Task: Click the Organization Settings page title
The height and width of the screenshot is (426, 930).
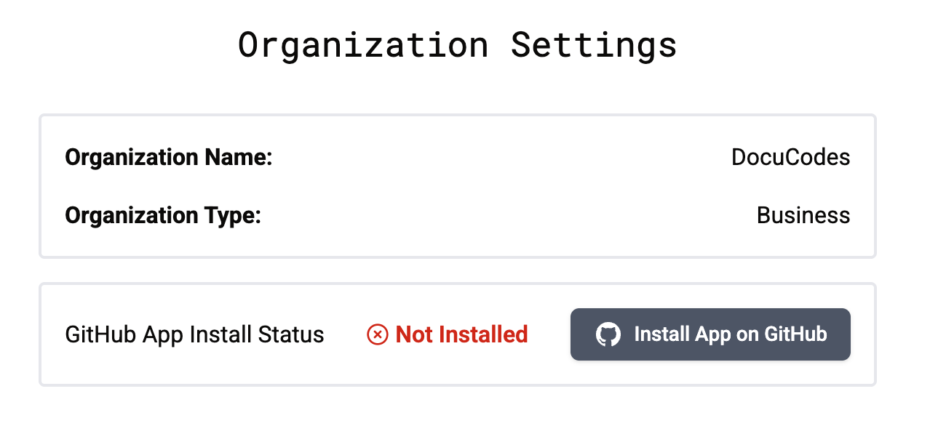Action: point(457,44)
